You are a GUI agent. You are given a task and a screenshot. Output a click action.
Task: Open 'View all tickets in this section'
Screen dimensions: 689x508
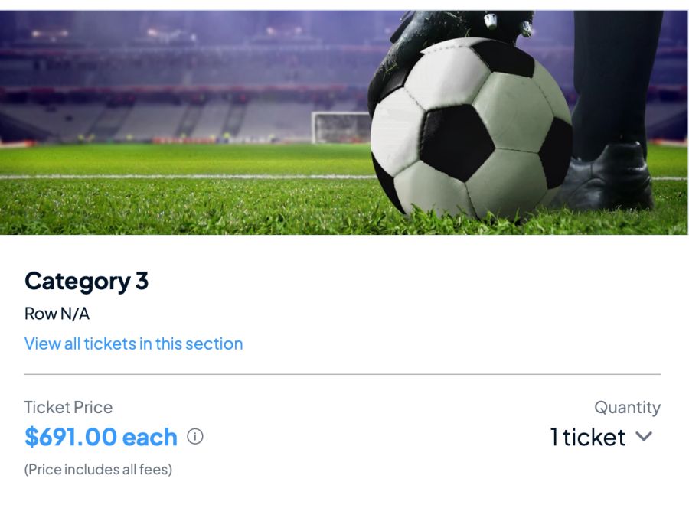tap(133, 343)
